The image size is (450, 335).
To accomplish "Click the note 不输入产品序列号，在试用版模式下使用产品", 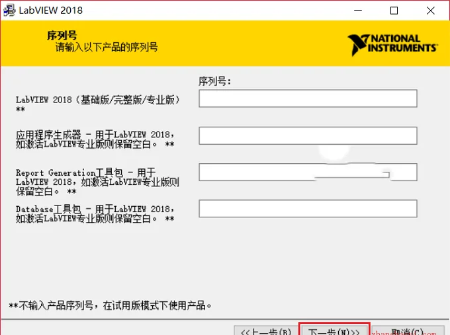I will (x=111, y=305).
